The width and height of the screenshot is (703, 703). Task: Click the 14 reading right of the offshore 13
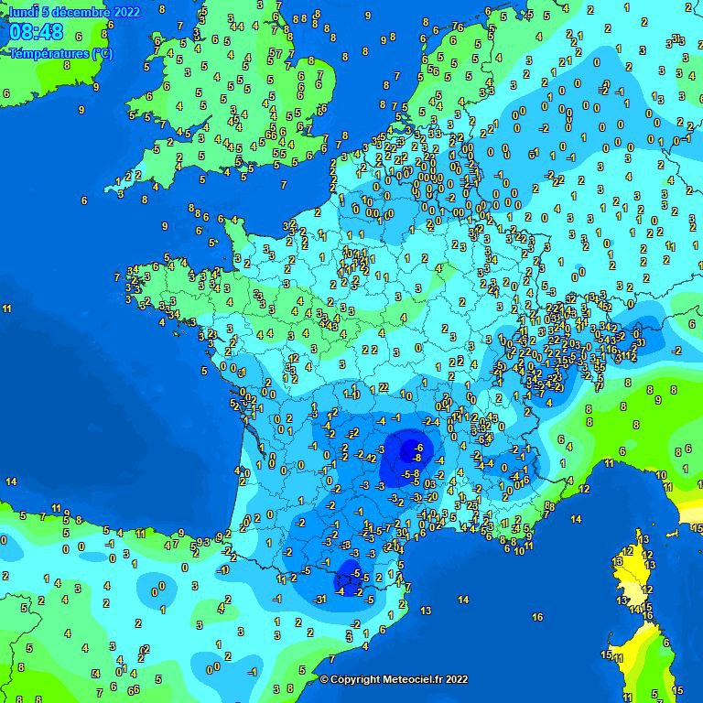[463, 600]
